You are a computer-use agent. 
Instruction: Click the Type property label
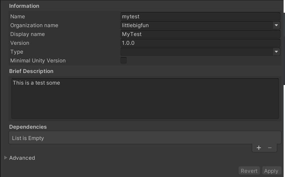coord(17,52)
